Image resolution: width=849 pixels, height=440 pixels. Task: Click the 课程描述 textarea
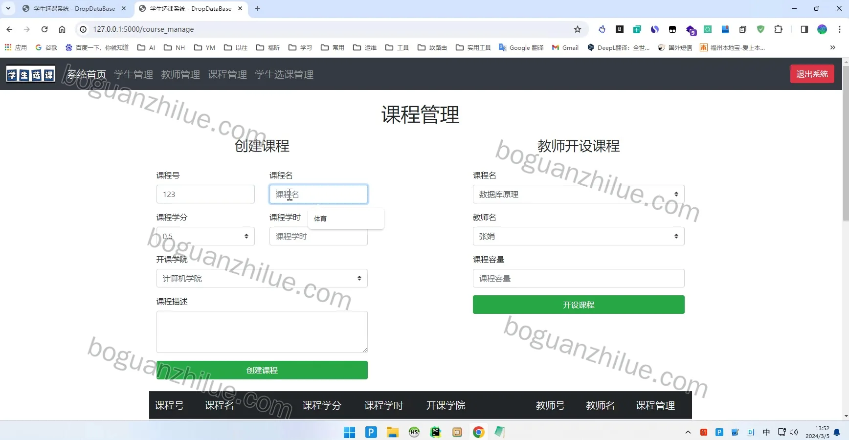[x=262, y=332]
